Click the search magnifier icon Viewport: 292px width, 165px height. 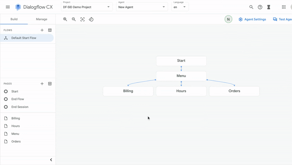(x=251, y=7)
